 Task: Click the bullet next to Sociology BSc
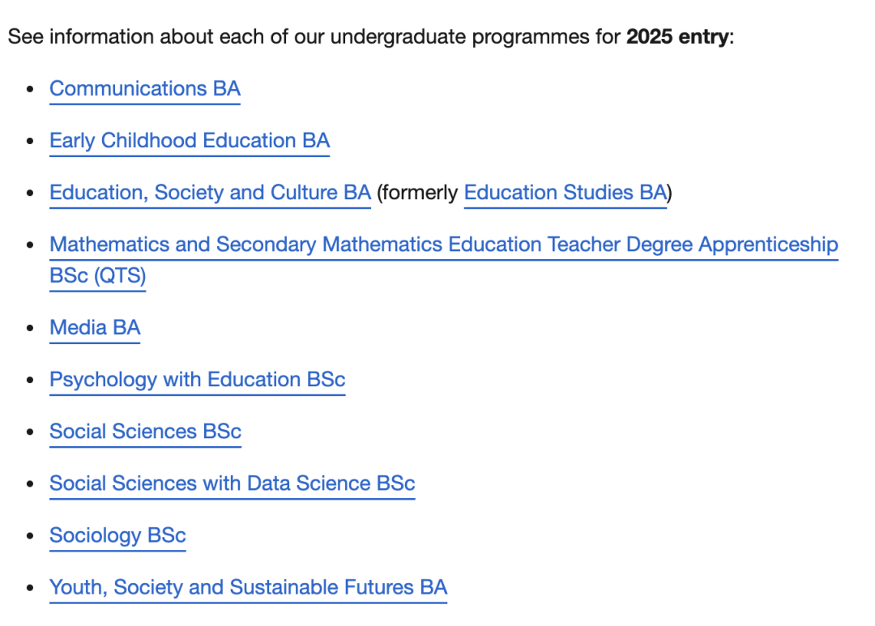(x=31, y=536)
